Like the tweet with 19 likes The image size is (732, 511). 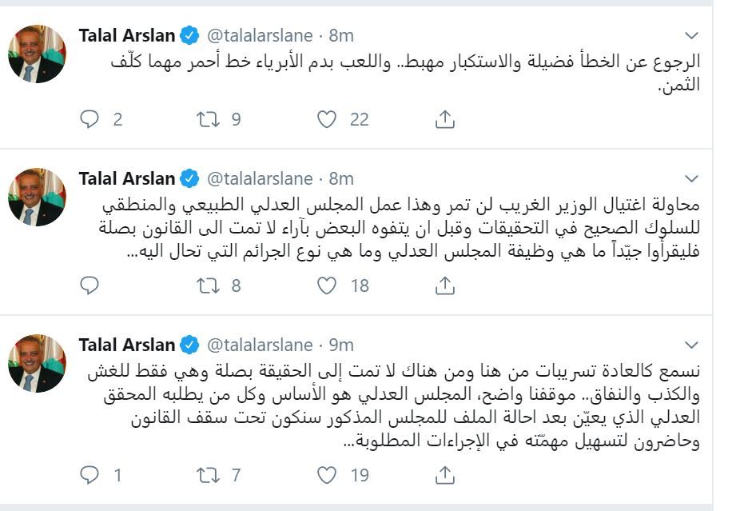(x=326, y=476)
